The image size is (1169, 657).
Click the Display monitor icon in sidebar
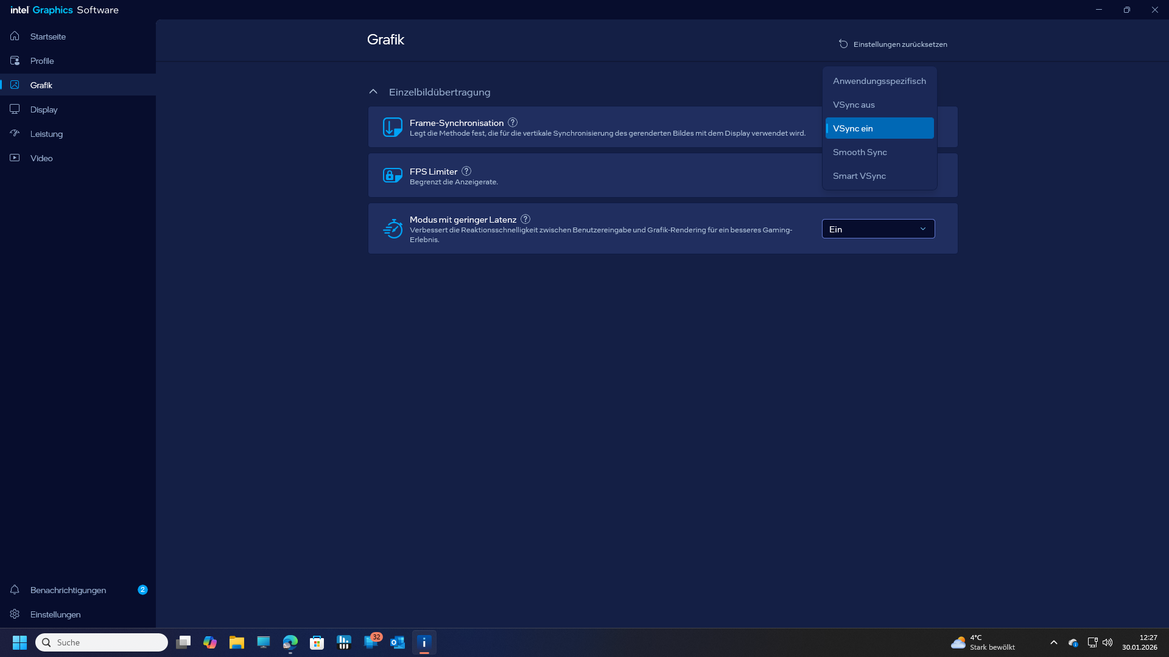(14, 109)
